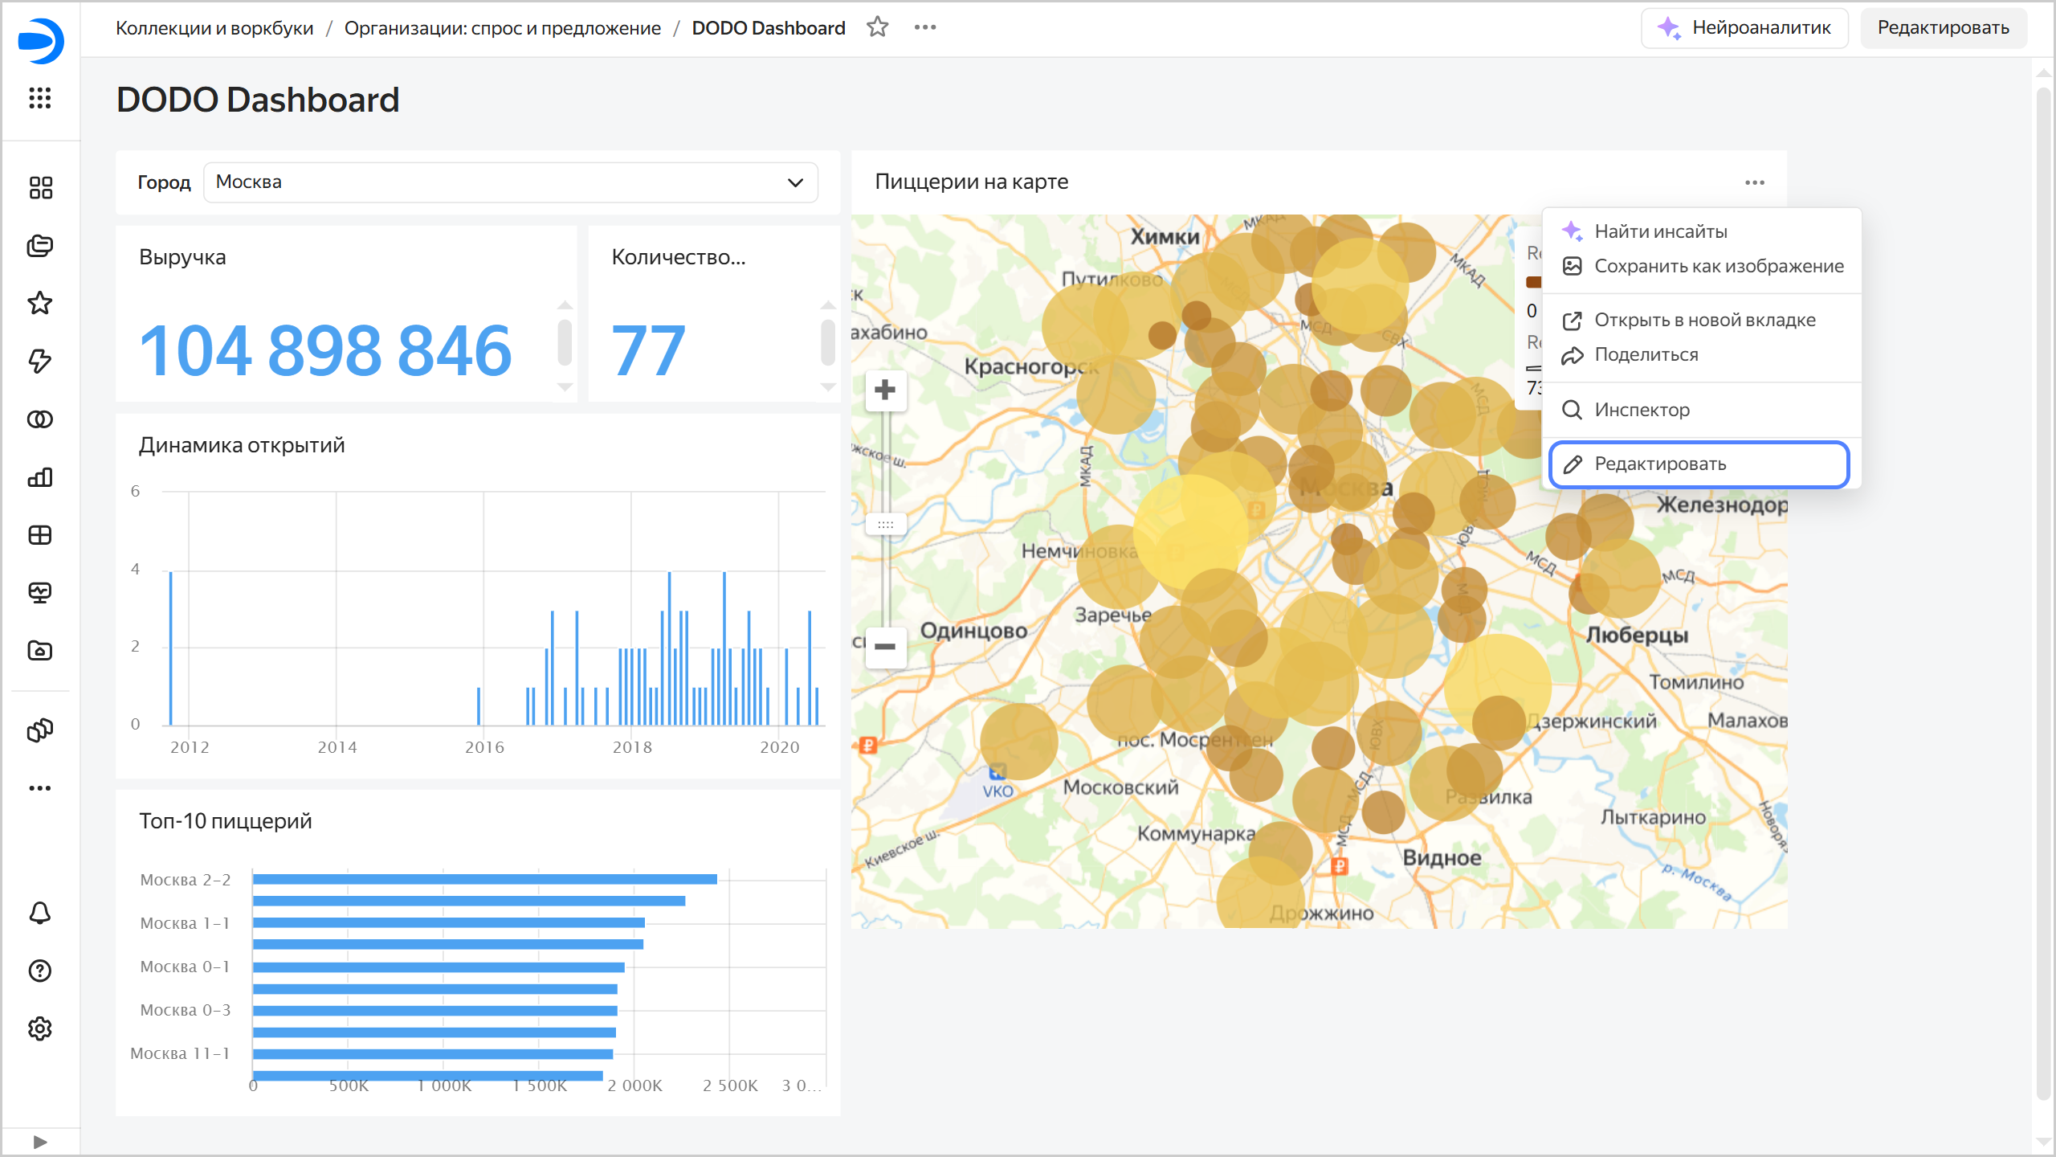The height and width of the screenshot is (1157, 2056).
Task: Click the map zoom slider handle
Action: pos(885,525)
